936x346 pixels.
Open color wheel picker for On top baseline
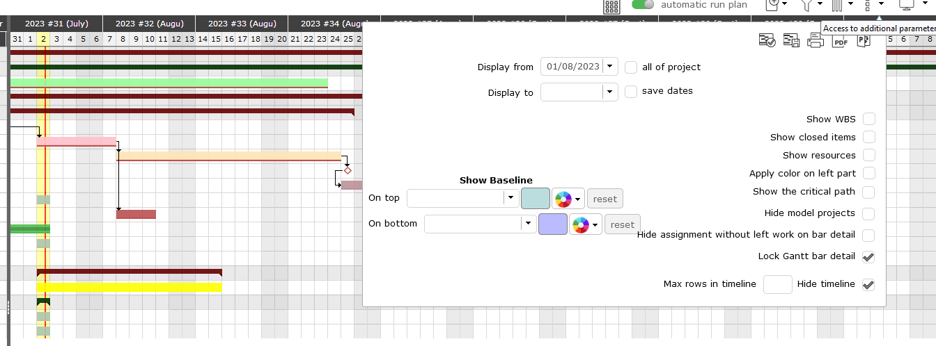tap(563, 199)
